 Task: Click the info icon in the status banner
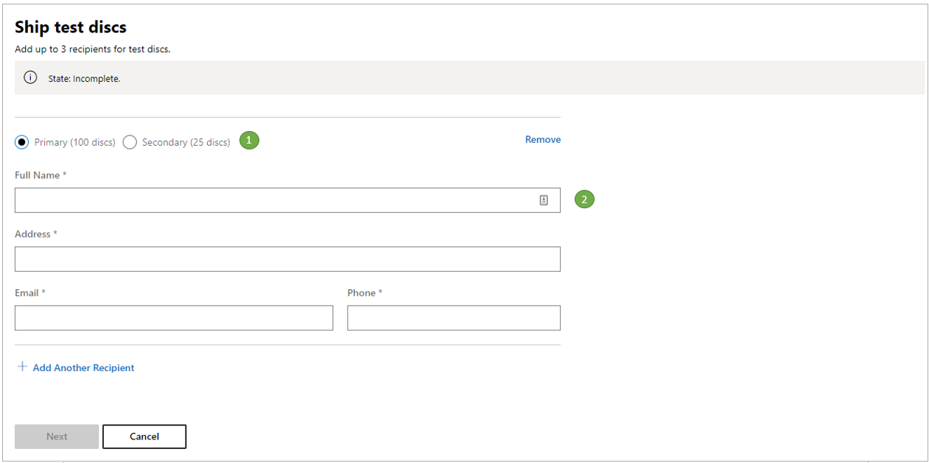pos(30,77)
